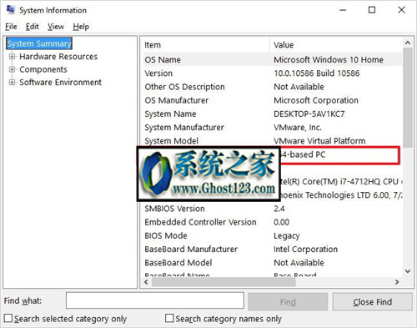Click value VMware Virtual Platform
The width and height of the screenshot is (417, 328).
(x=319, y=141)
